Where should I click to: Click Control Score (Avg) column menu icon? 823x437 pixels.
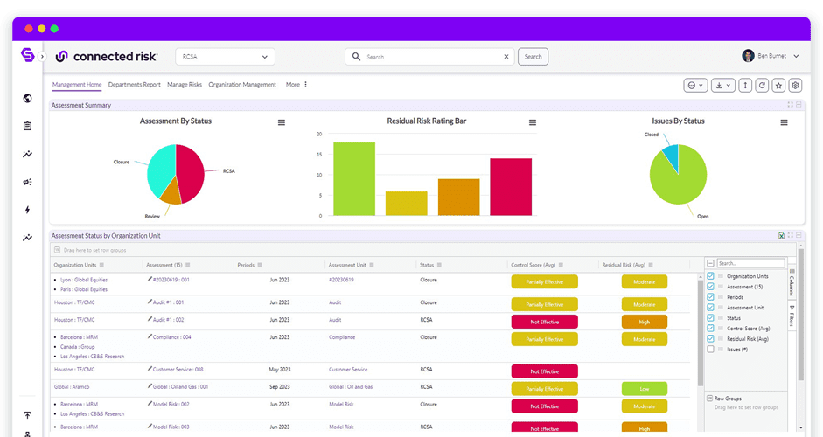click(x=561, y=265)
